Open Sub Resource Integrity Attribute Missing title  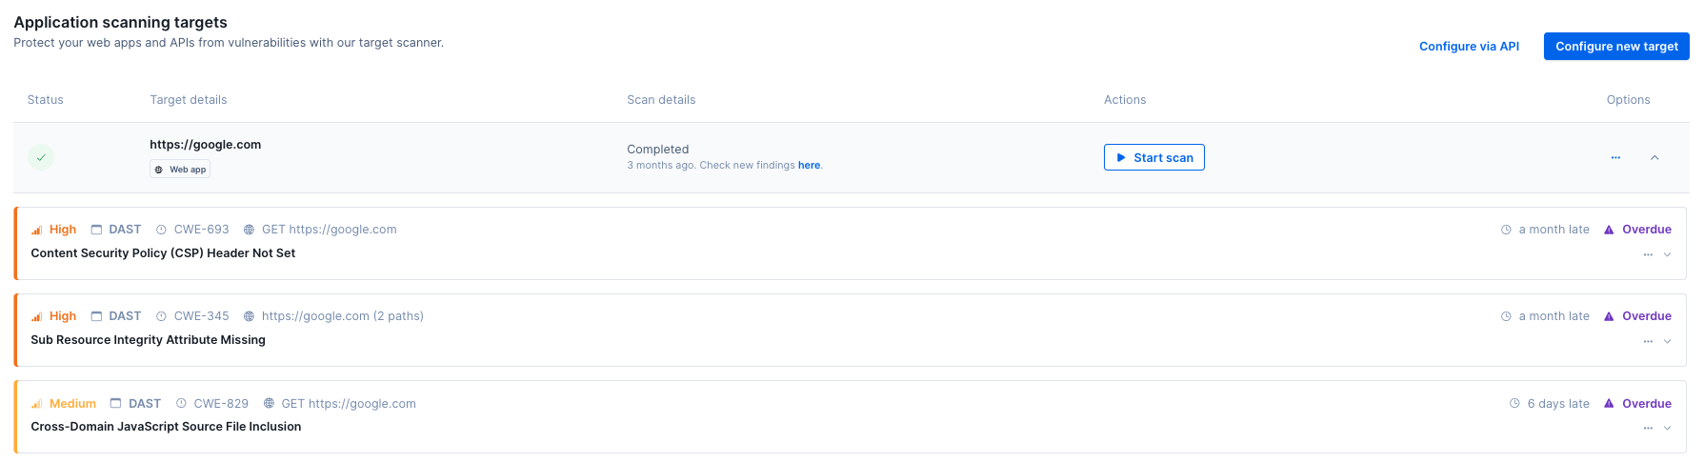(148, 340)
